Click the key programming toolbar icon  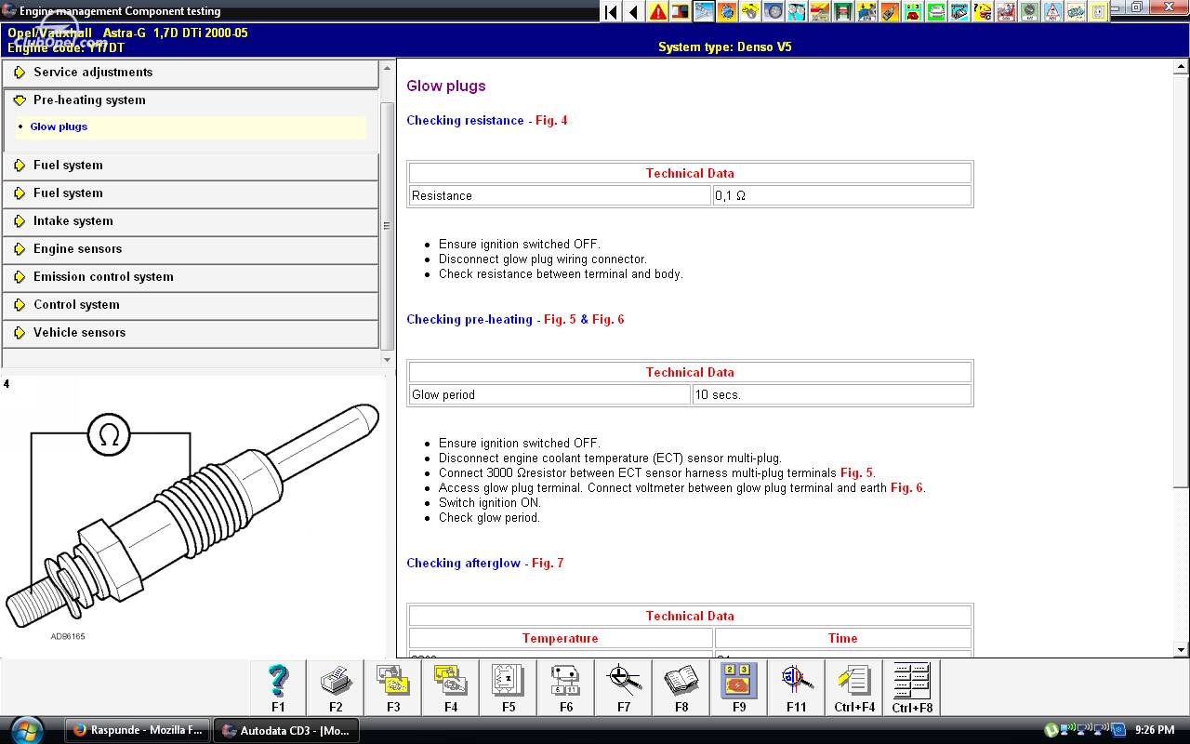(890, 12)
